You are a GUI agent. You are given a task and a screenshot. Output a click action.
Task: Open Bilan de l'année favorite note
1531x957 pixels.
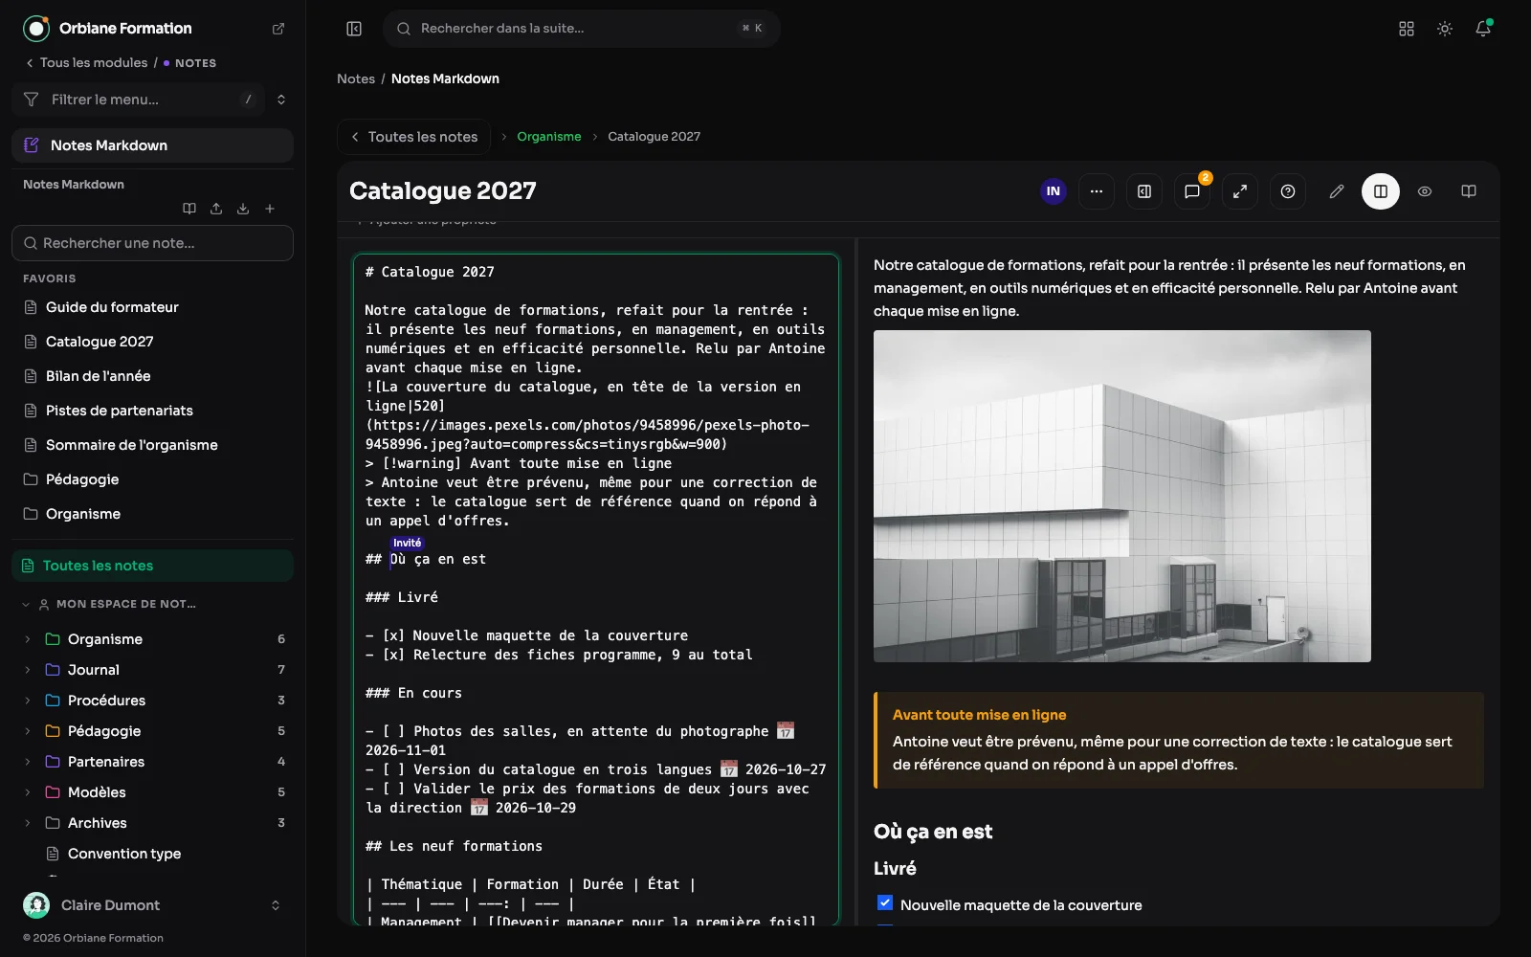pos(98,376)
